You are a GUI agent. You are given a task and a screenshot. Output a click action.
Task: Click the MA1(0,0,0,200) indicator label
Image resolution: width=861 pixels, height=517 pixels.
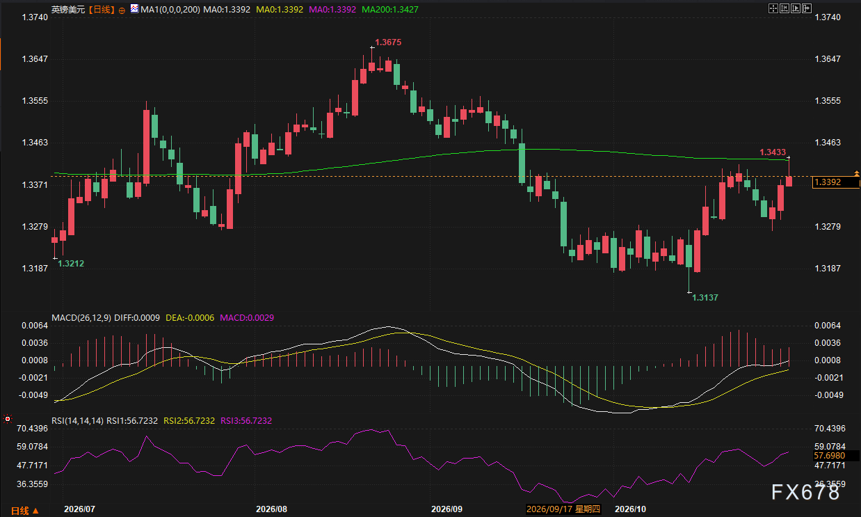click(x=170, y=10)
